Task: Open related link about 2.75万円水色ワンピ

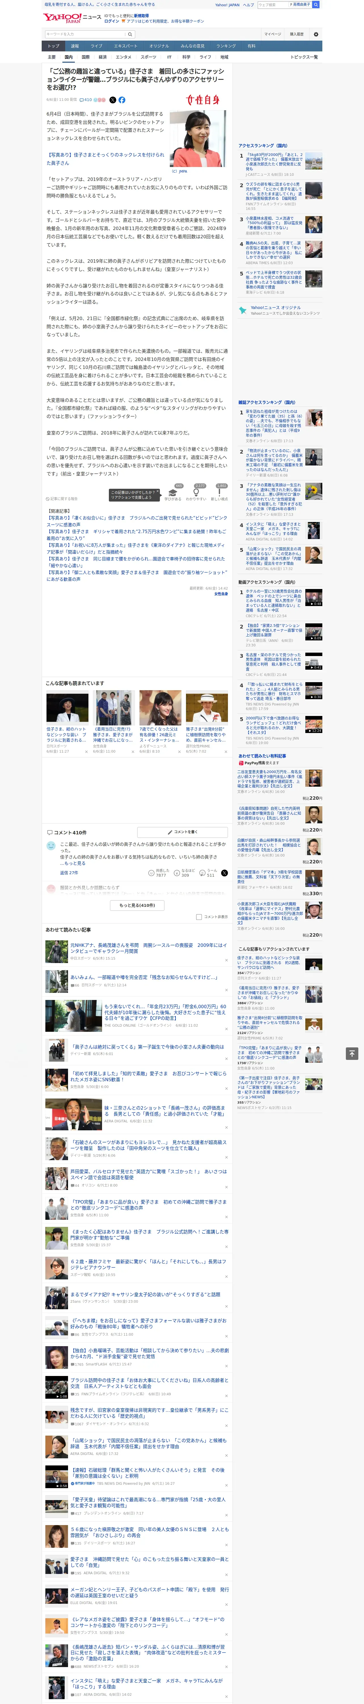Action: [136, 534]
